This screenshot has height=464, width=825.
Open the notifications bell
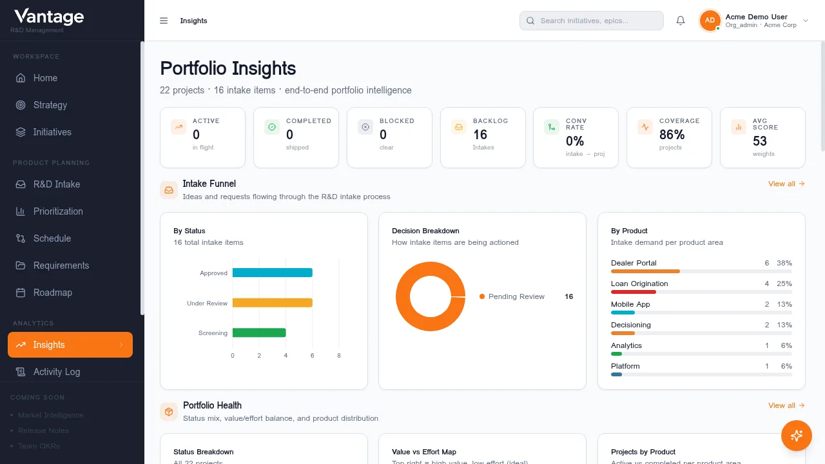(681, 21)
